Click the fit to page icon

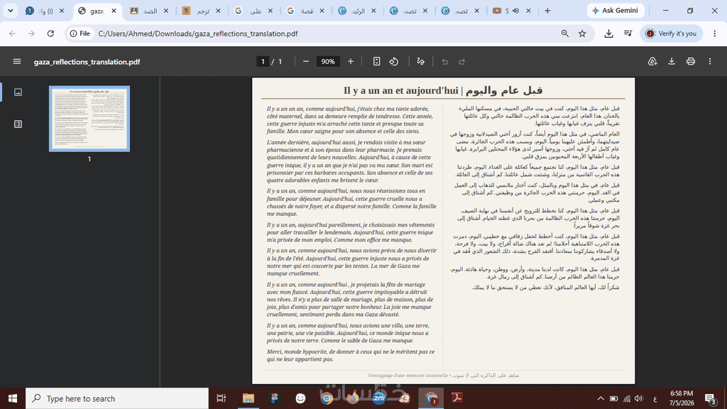pyautogui.click(x=376, y=61)
